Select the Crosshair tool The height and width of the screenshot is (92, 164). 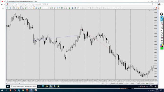pos(81,8)
